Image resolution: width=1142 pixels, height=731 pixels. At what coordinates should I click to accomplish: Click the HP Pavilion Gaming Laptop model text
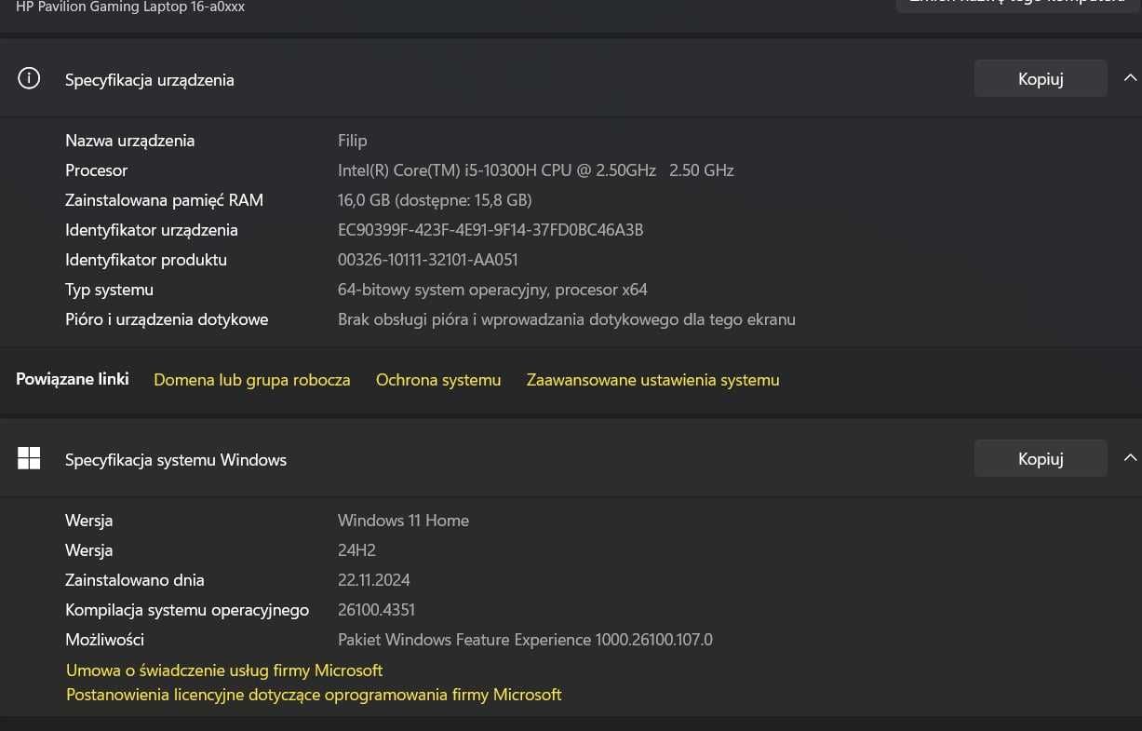point(130,7)
